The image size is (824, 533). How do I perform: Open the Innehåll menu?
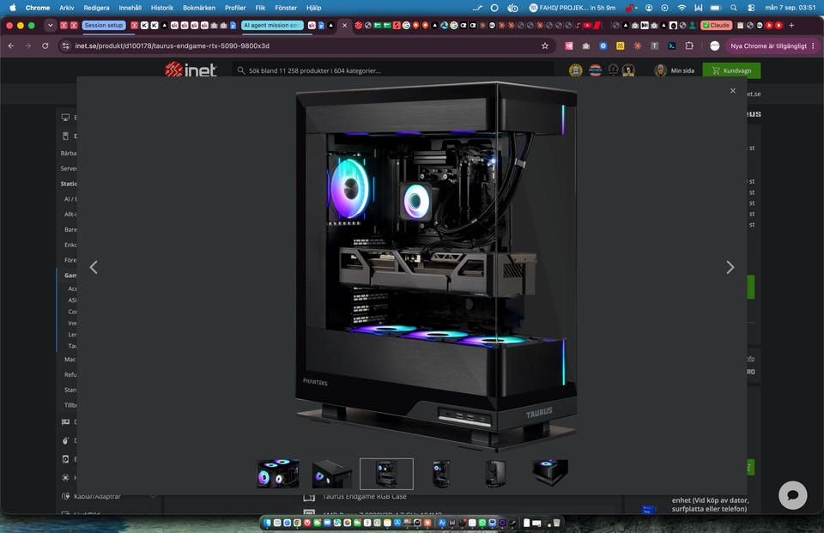pyautogui.click(x=130, y=8)
